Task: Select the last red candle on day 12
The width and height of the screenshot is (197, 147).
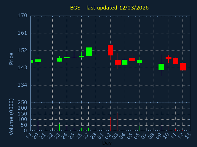Action: pyautogui.click(x=183, y=66)
